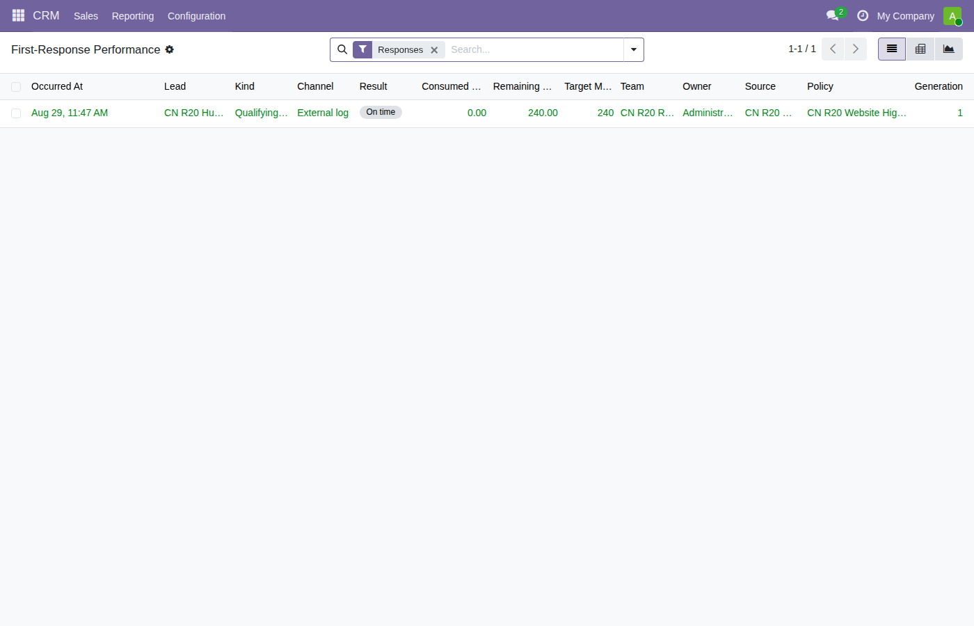Open the activities clock icon
The width and height of the screenshot is (974, 626).
click(x=863, y=15)
